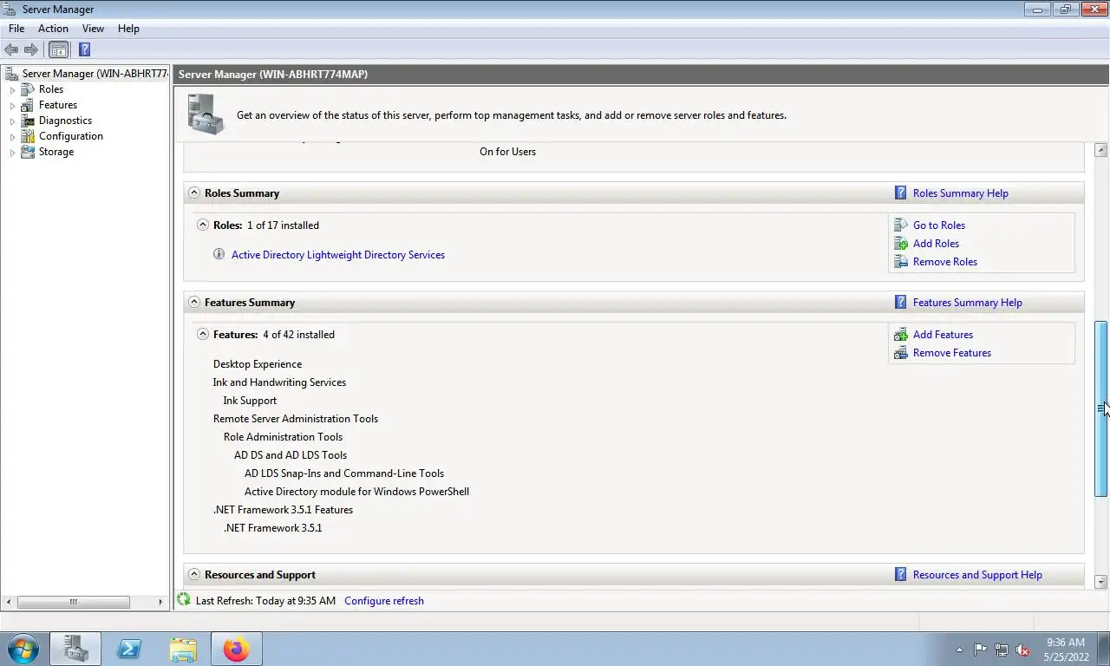Image resolution: width=1110 pixels, height=666 pixels.
Task: Click the network tray icon
Action: 1002,650
